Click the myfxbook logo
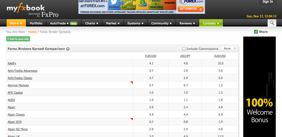 pos(26,8)
